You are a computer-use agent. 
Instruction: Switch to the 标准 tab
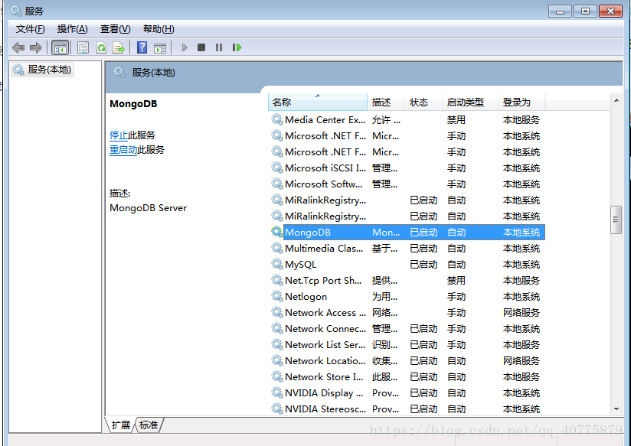click(149, 425)
